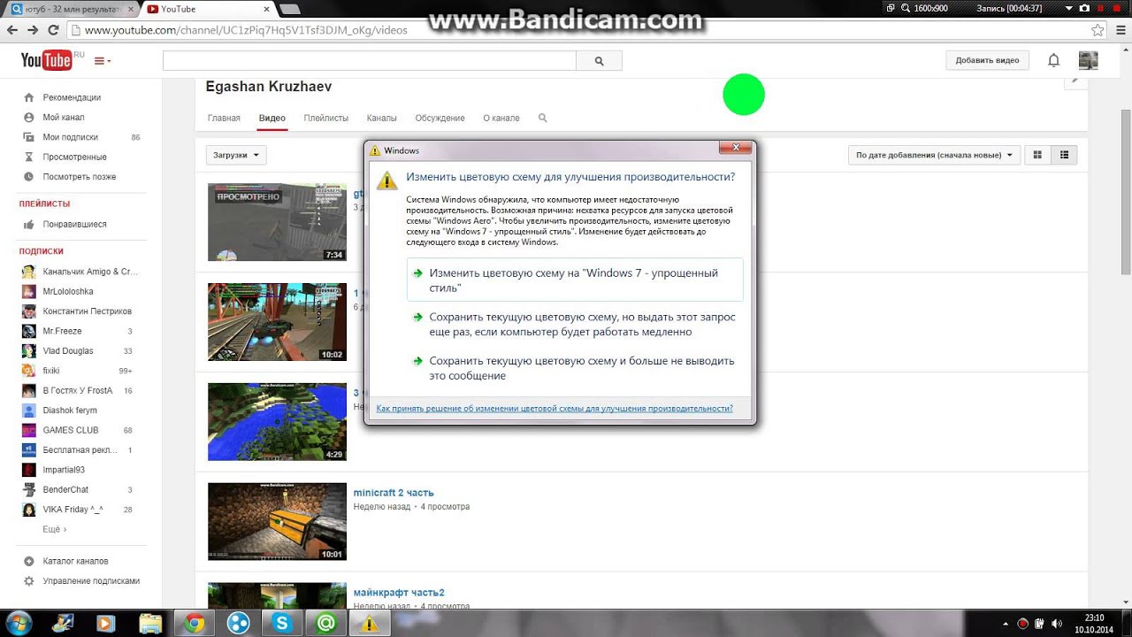Open the BenderChat subscription
The image size is (1132, 637).
(65, 489)
